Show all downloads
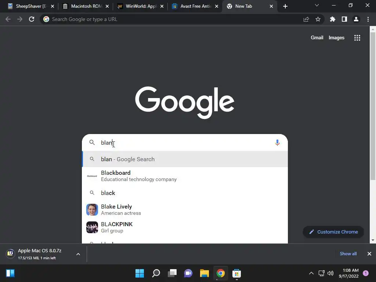 click(x=348, y=254)
